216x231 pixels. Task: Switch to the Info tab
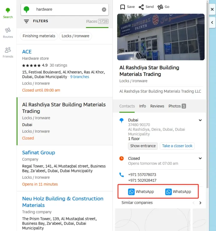tap(143, 106)
